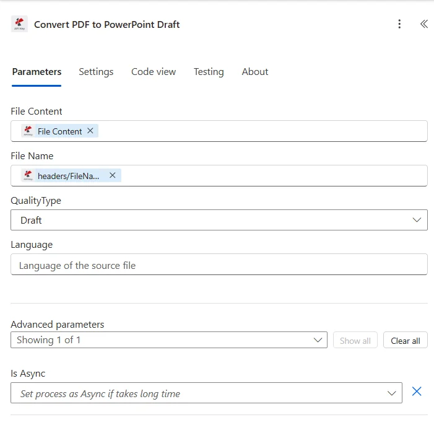
Task: Click the Show all button
Action: [x=355, y=340]
